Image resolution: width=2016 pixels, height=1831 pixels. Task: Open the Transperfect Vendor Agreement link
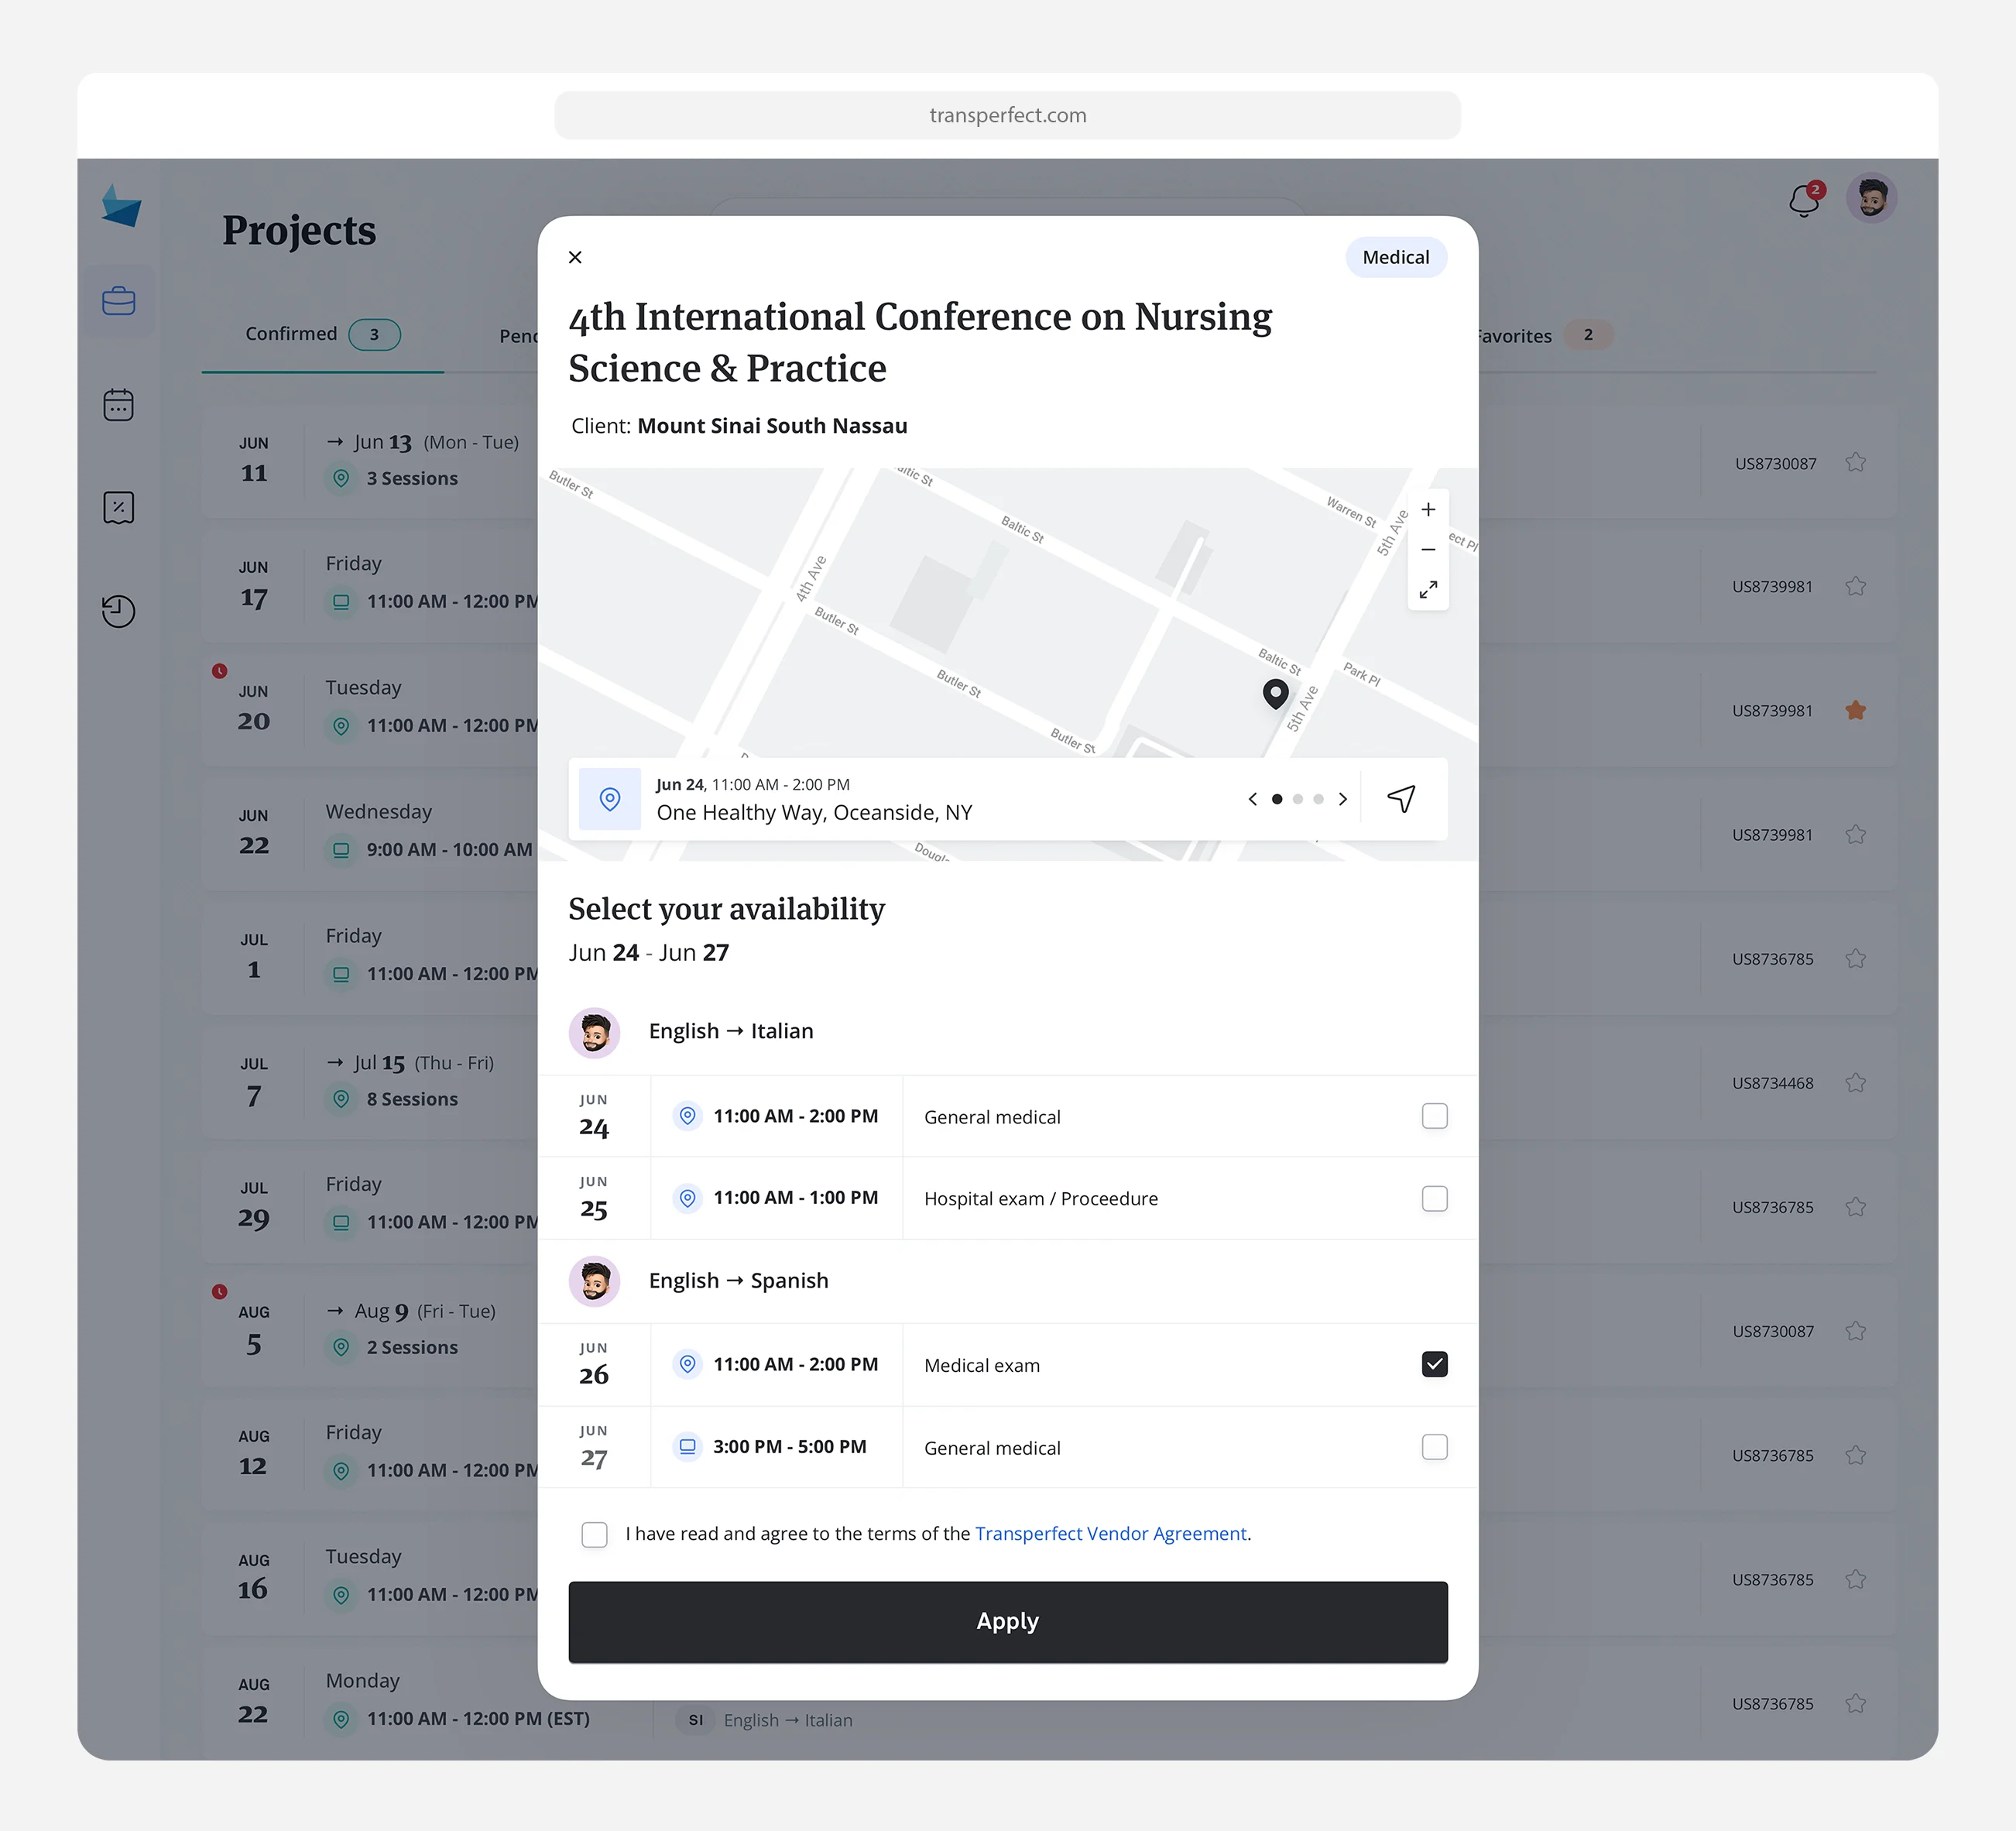1110,1534
